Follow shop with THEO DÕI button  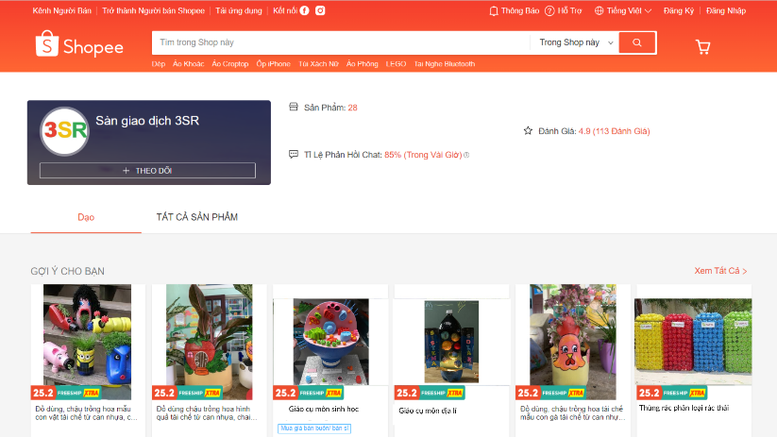147,171
